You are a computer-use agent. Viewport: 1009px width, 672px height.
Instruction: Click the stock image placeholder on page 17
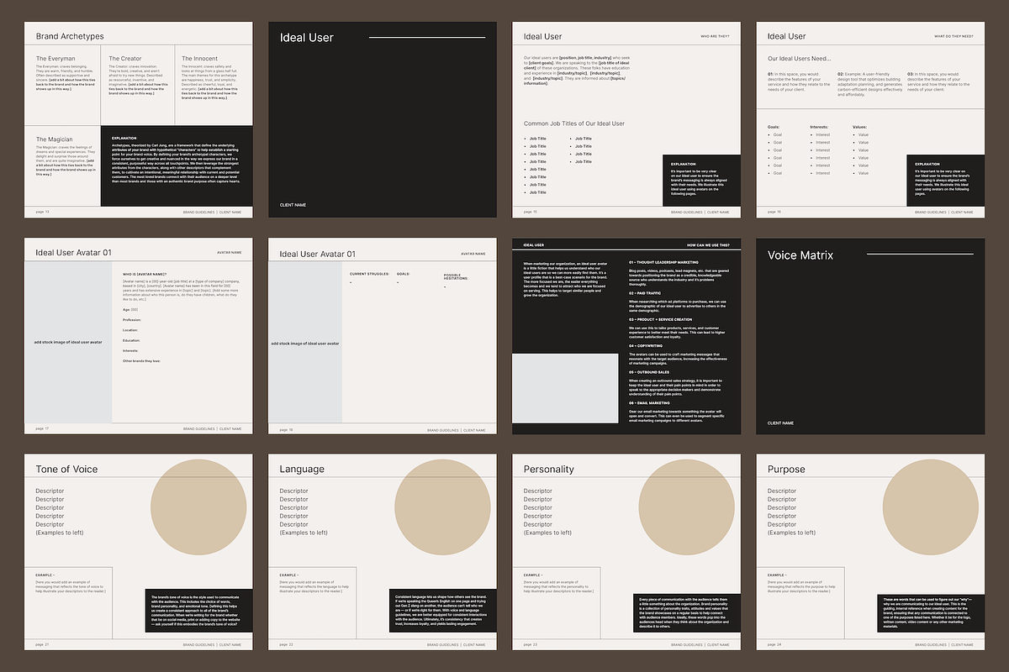tap(68, 342)
